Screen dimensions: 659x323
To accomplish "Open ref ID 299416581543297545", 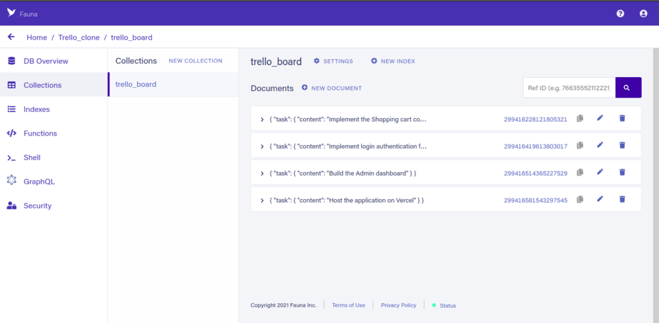I will click(535, 200).
